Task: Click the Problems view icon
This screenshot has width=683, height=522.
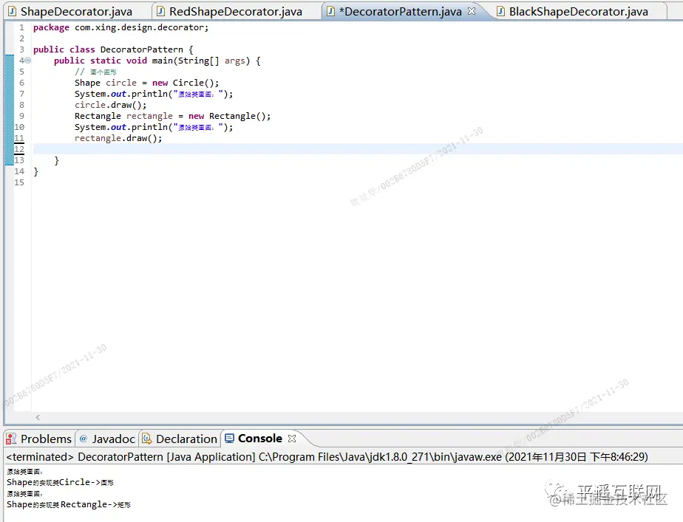Action: pyautogui.click(x=11, y=439)
